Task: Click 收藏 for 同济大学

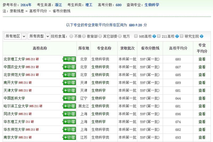Action: (69, 114)
